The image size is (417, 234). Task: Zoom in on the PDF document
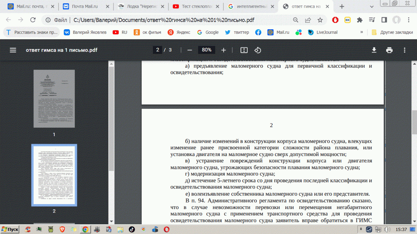pyautogui.click(x=223, y=50)
